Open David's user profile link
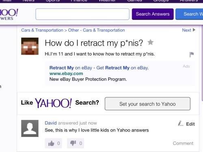 (51, 123)
